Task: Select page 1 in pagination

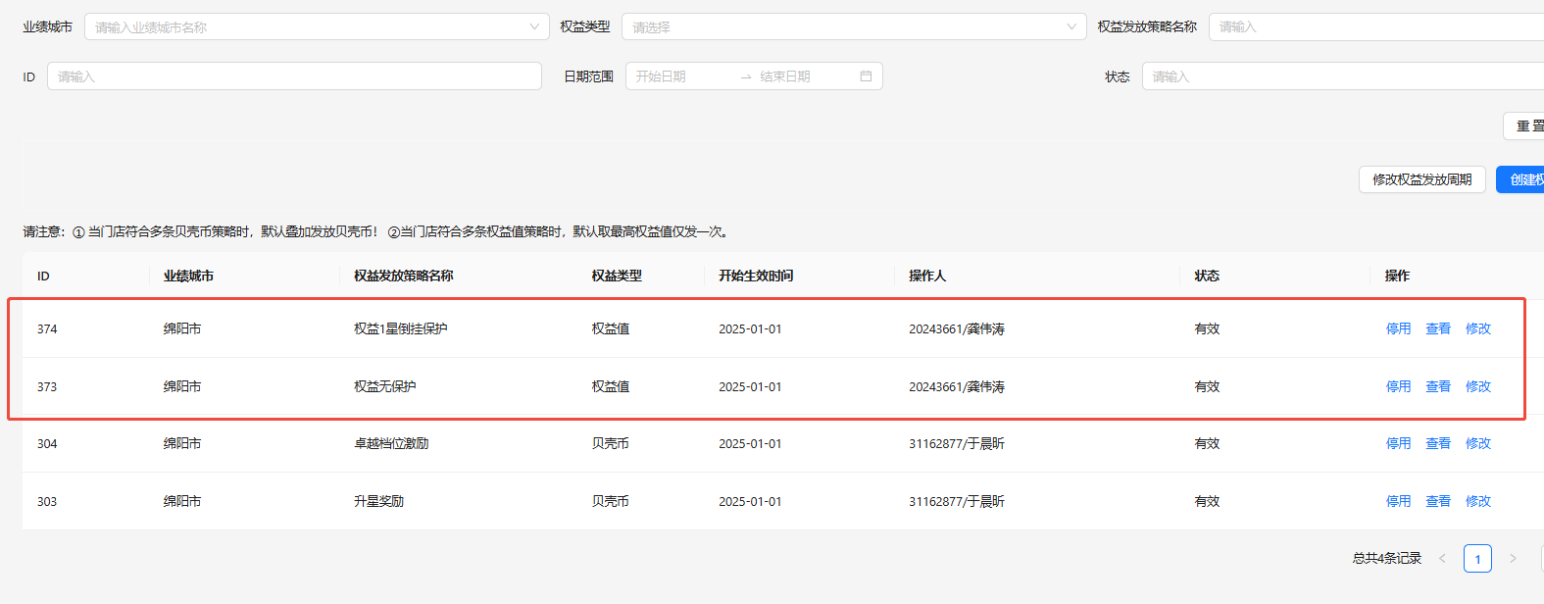Action: (x=1477, y=559)
